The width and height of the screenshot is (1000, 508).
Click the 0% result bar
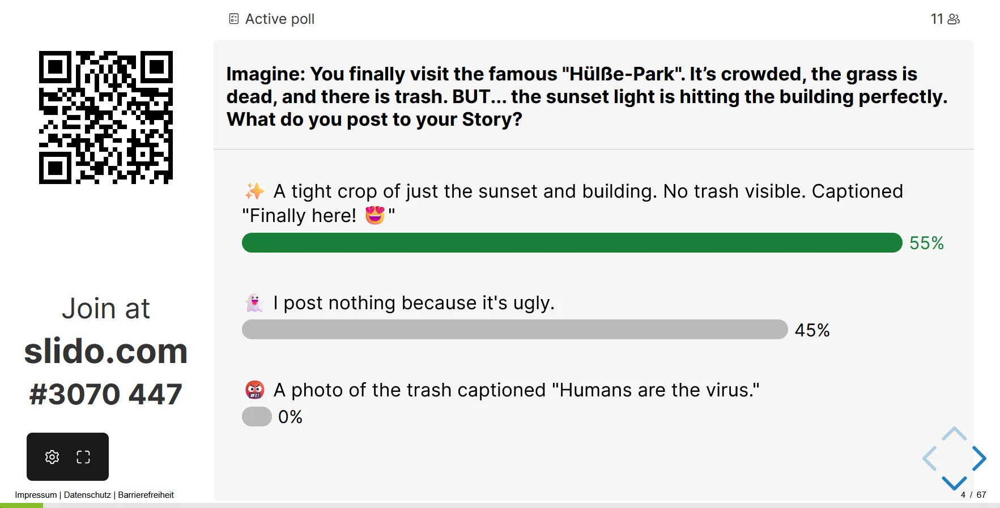[257, 417]
